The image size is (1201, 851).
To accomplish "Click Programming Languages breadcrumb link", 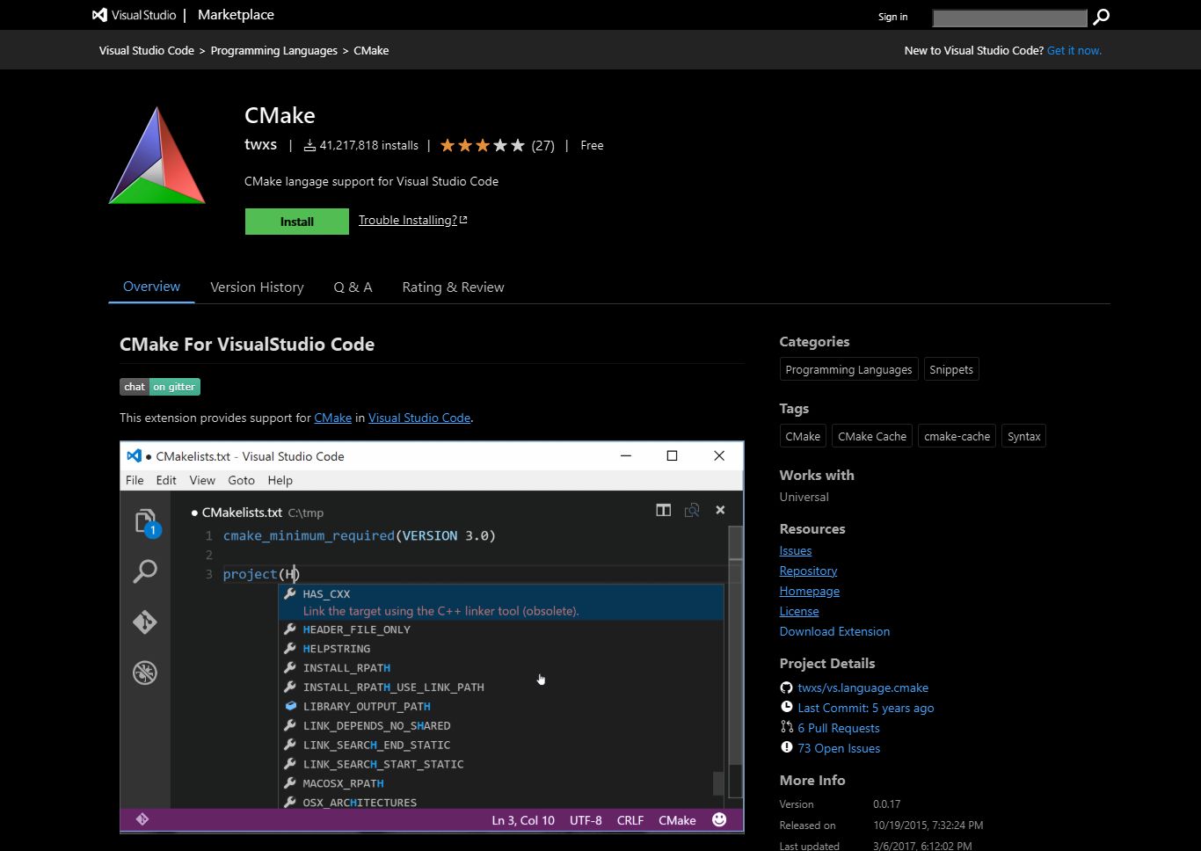I will click(274, 50).
